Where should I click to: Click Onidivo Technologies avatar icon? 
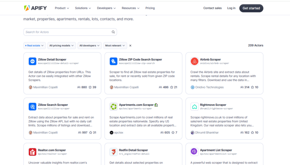(x=193, y=87)
